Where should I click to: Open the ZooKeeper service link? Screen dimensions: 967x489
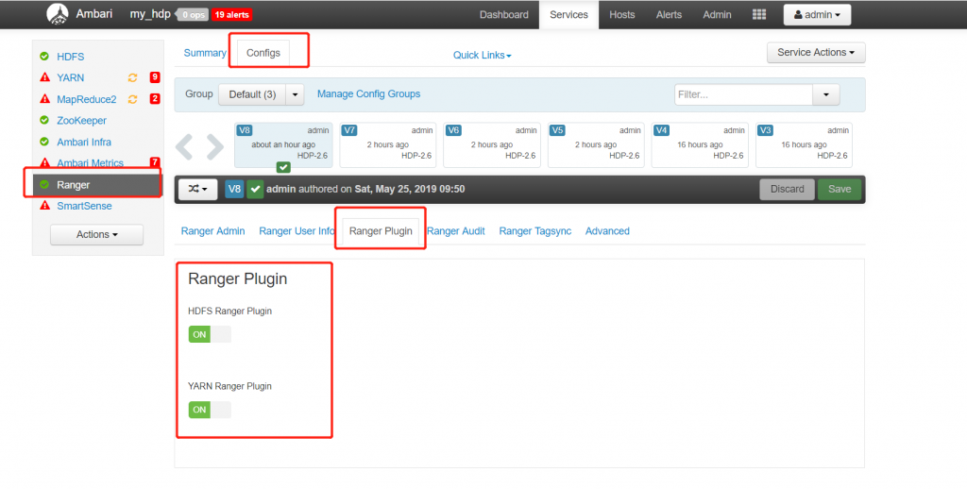[81, 120]
